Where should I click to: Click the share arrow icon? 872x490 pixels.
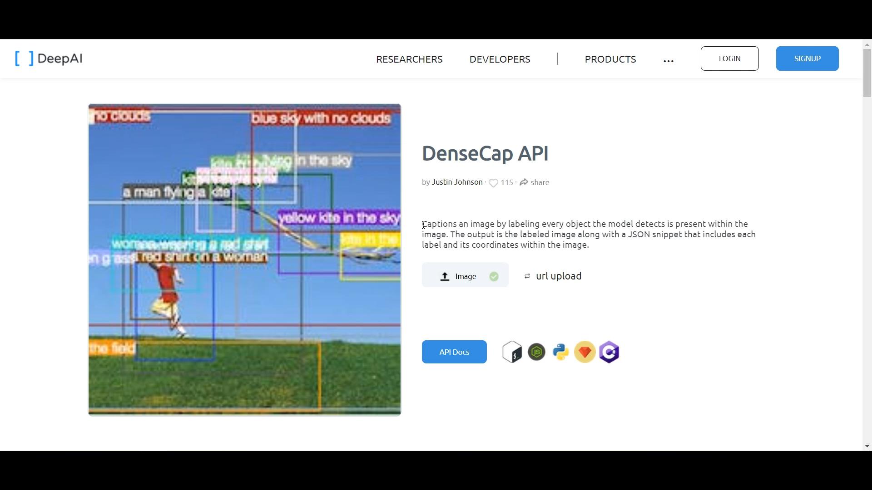point(524,182)
